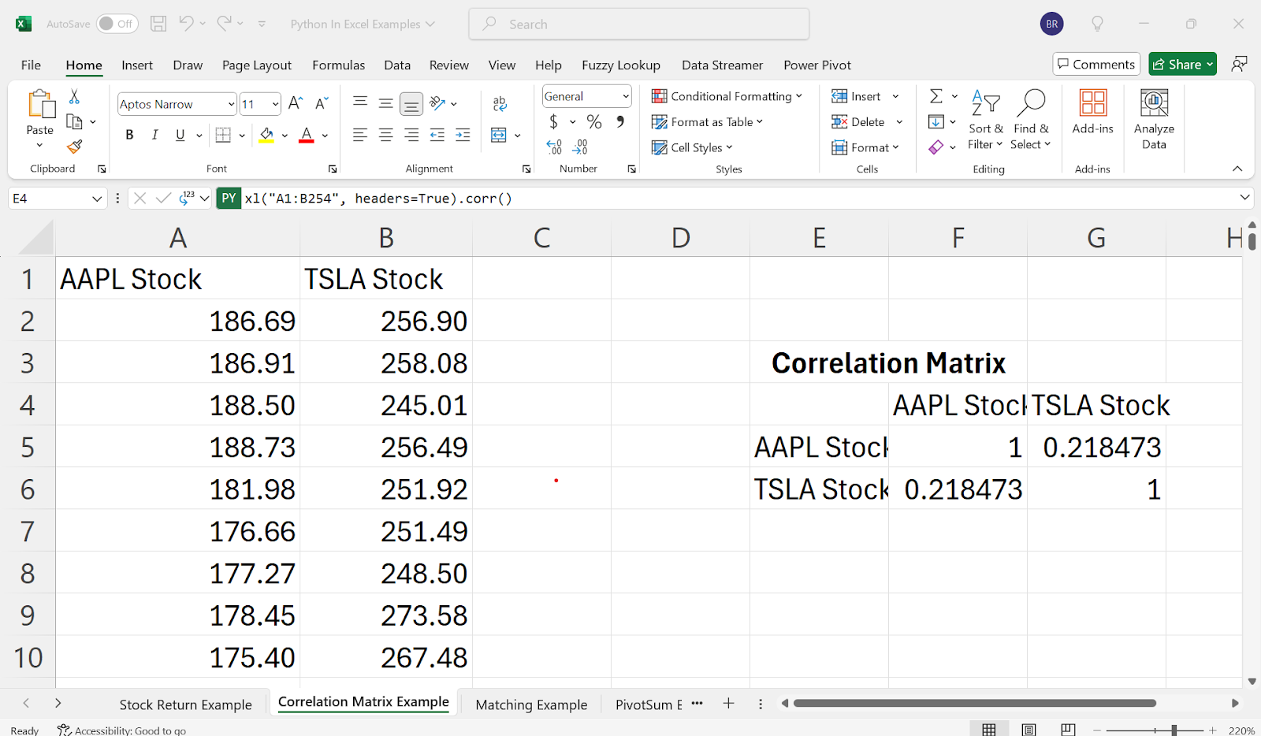Open the font size dropdown
The width and height of the screenshot is (1261, 736).
coord(275,104)
